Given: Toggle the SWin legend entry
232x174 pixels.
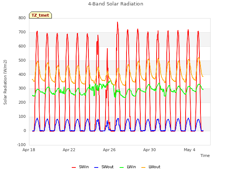Looking at the screenshot, I should coord(80,167).
